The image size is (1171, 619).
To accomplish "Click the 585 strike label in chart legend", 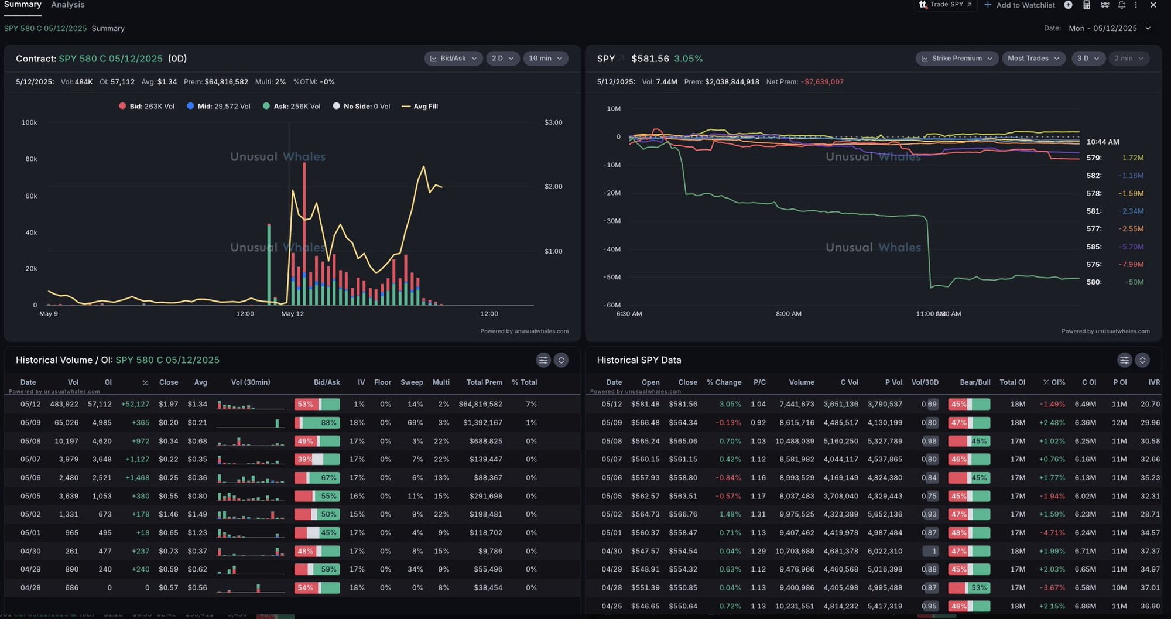I will (x=1094, y=247).
